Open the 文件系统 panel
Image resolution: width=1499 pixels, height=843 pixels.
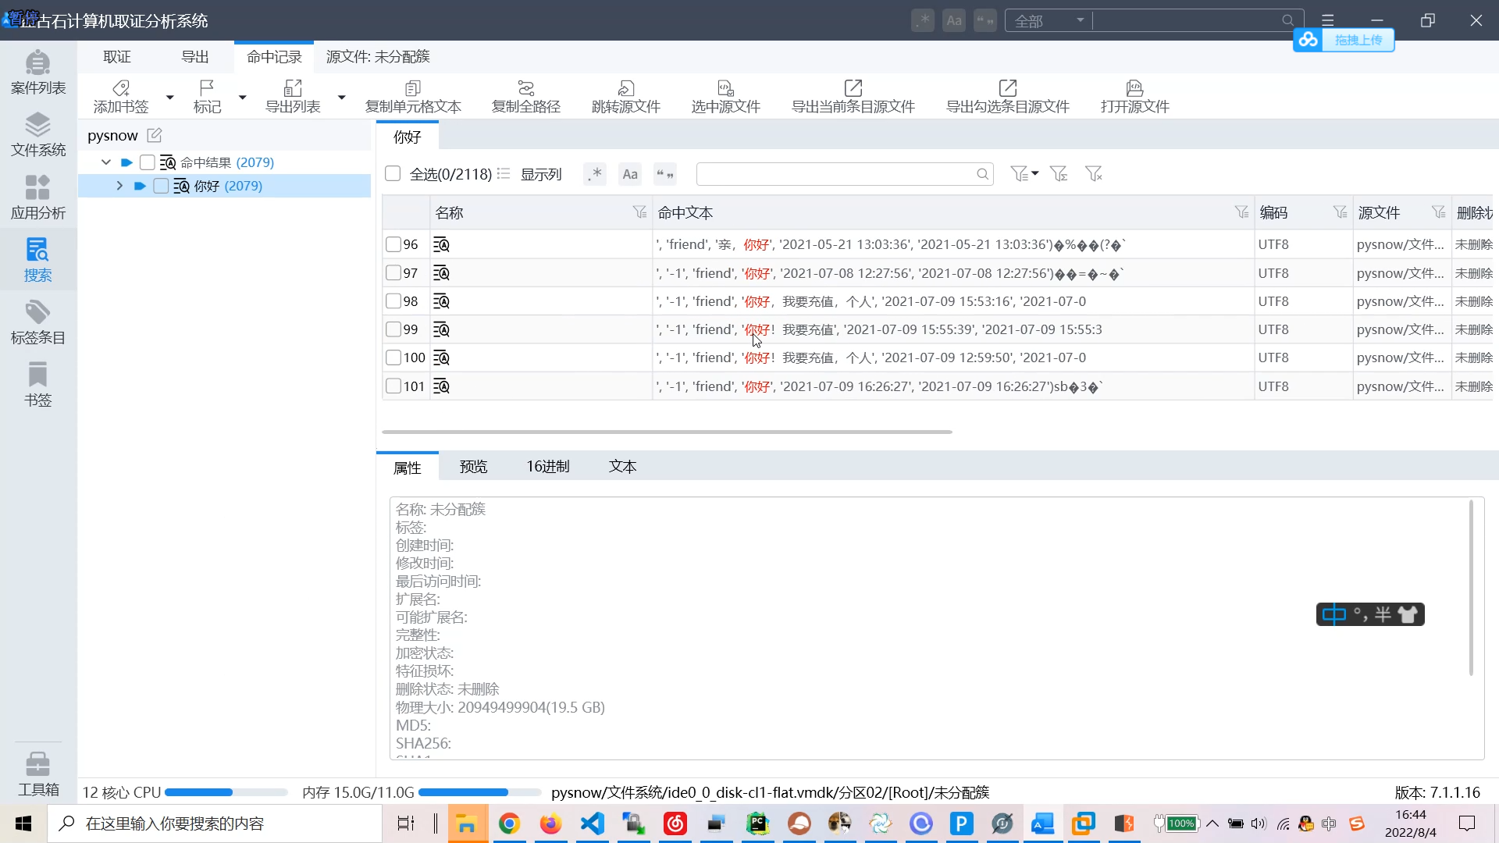37,134
